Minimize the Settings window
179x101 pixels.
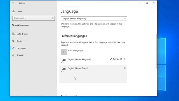pos(140,3)
